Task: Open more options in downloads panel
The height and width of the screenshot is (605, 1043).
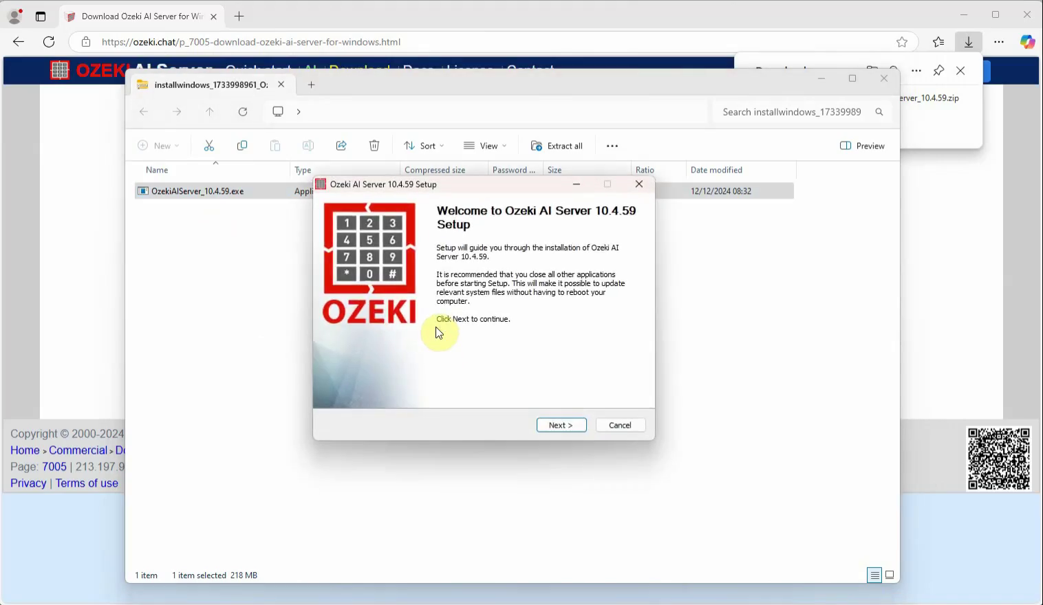Action: [x=916, y=70]
